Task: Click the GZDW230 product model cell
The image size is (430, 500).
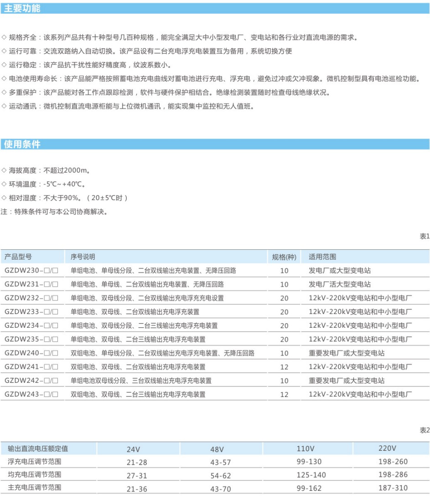Action: pyautogui.click(x=31, y=271)
